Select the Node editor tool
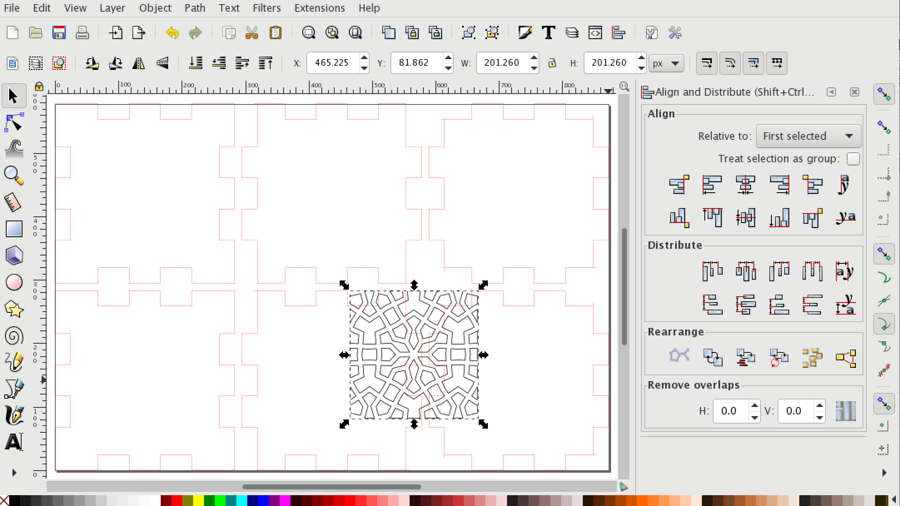 [x=14, y=122]
